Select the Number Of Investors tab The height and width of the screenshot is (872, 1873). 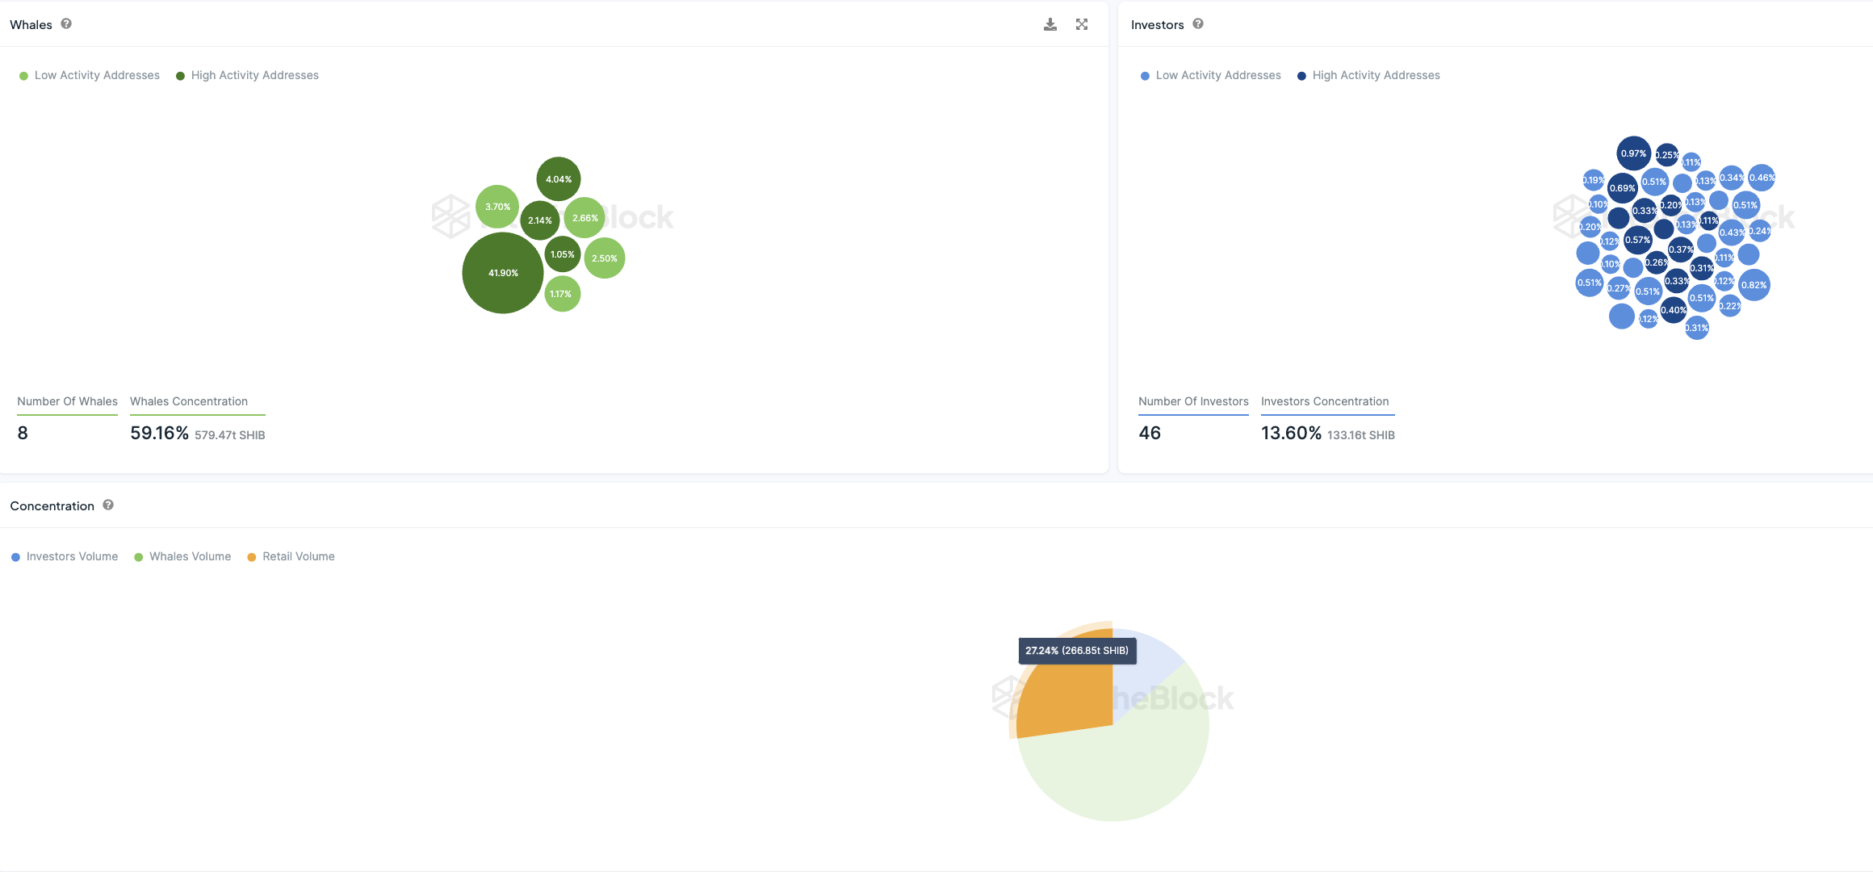pyautogui.click(x=1193, y=401)
